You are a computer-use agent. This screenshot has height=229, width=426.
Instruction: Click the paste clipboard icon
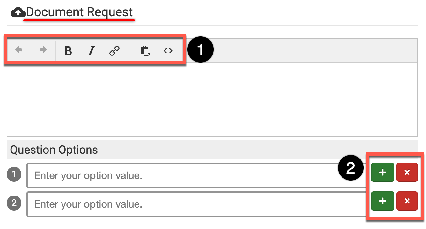pos(145,51)
